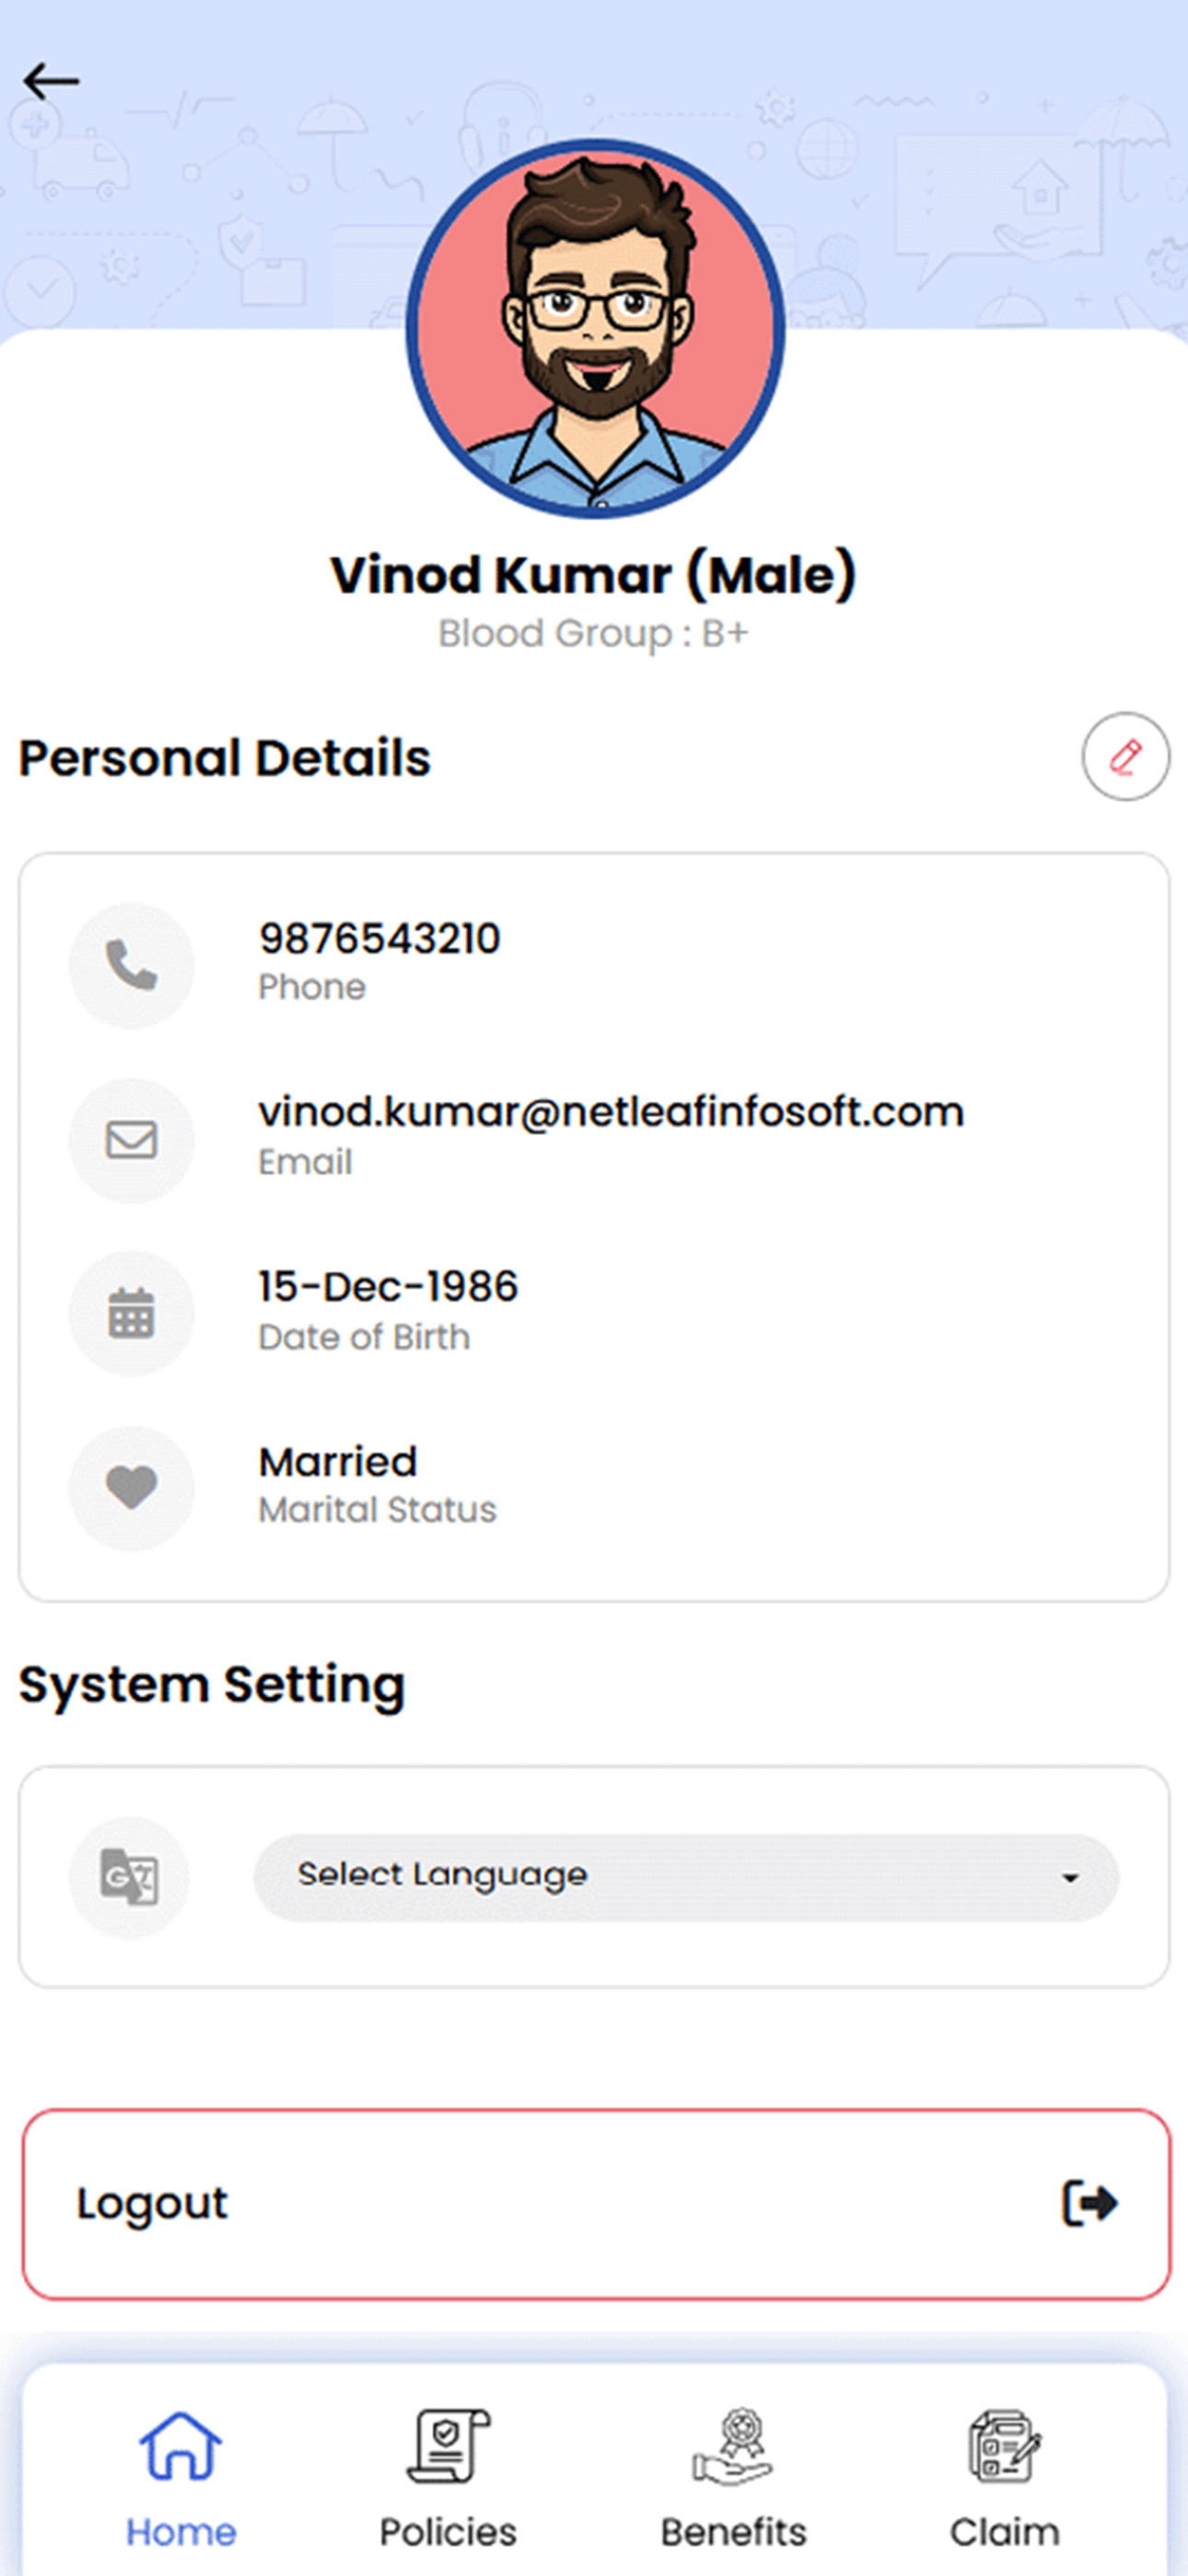Tap the vinod.kumar email address
The width and height of the screenshot is (1188, 2576).
[x=611, y=1113]
